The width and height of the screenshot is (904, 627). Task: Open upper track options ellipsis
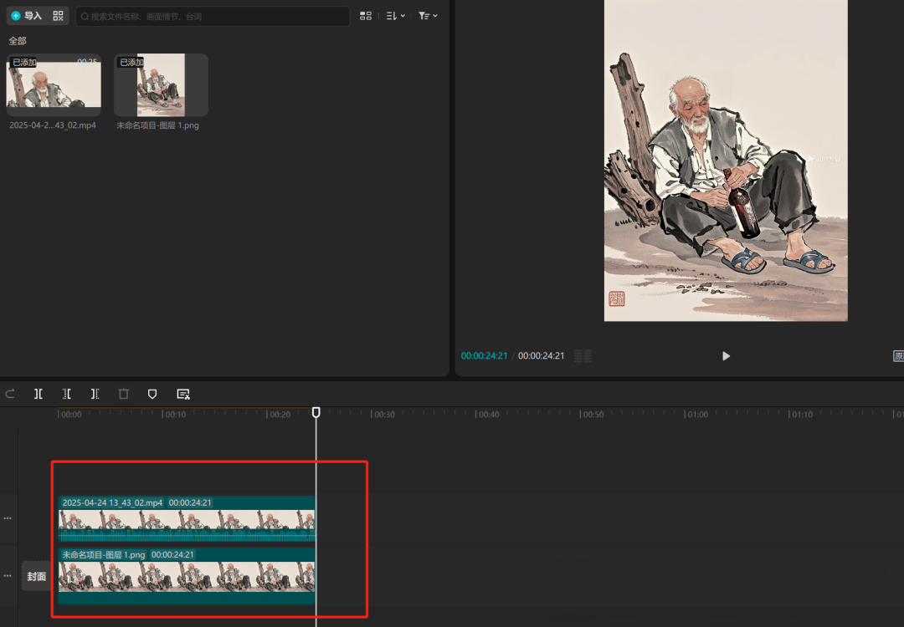[8, 518]
